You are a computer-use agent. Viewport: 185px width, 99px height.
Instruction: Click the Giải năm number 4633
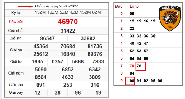tap(68, 77)
